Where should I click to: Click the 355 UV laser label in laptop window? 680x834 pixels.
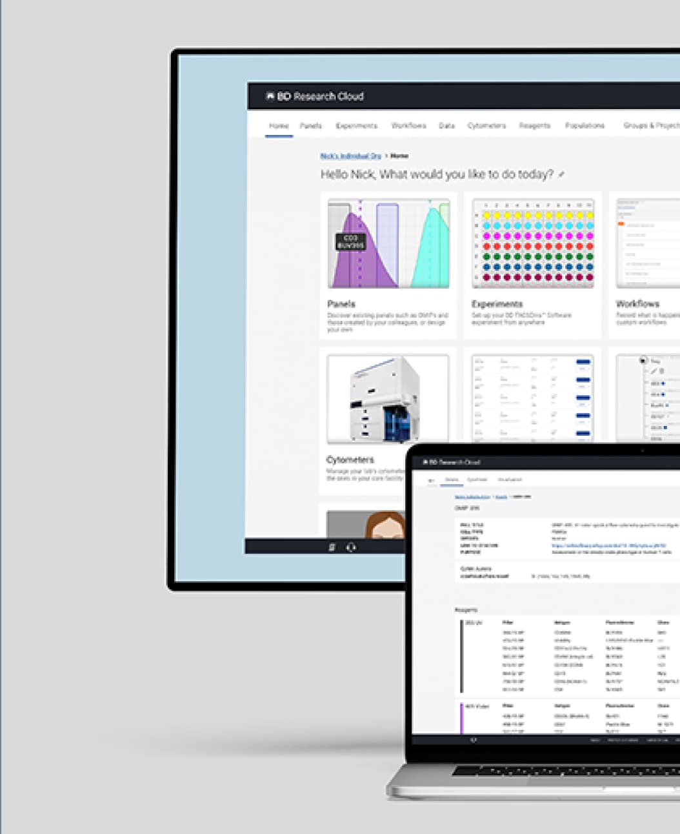[474, 623]
